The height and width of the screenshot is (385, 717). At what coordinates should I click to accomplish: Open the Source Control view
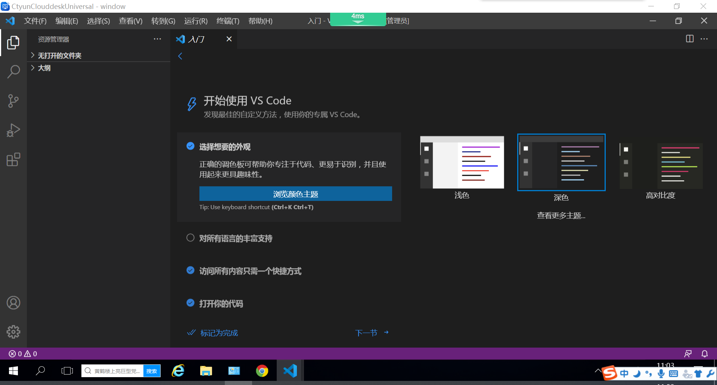pos(13,101)
